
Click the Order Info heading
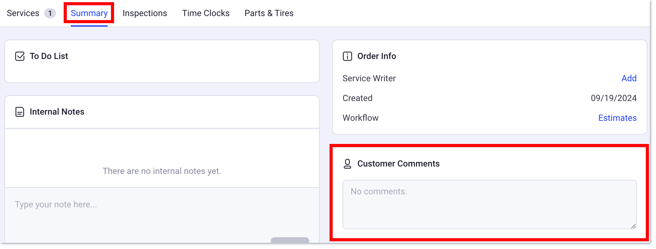pos(377,56)
